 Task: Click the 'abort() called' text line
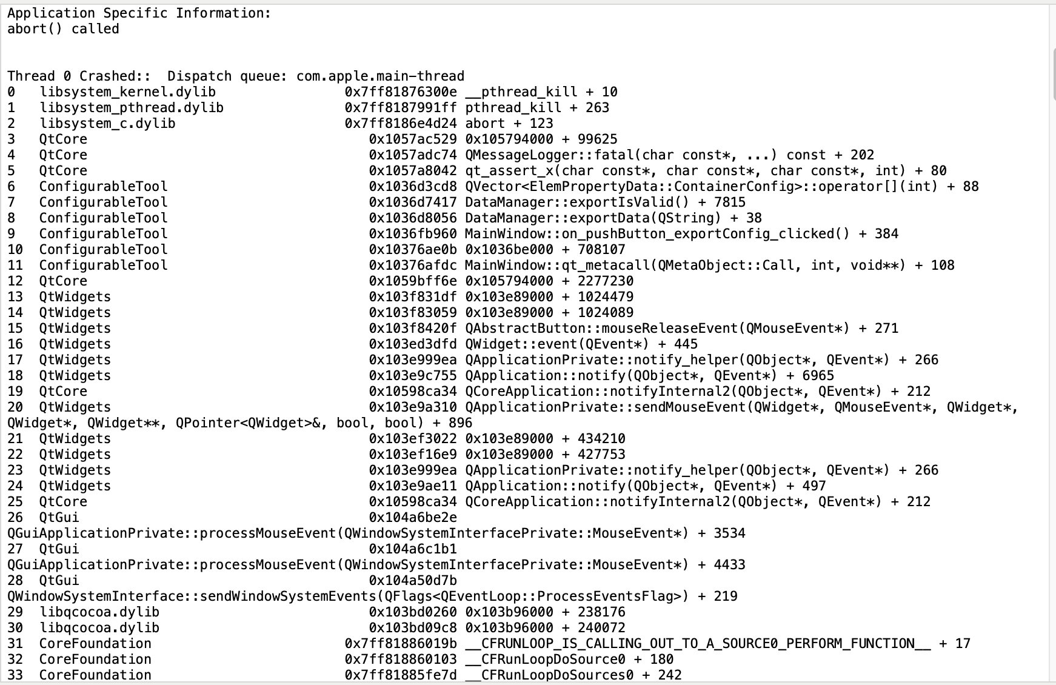tap(63, 29)
